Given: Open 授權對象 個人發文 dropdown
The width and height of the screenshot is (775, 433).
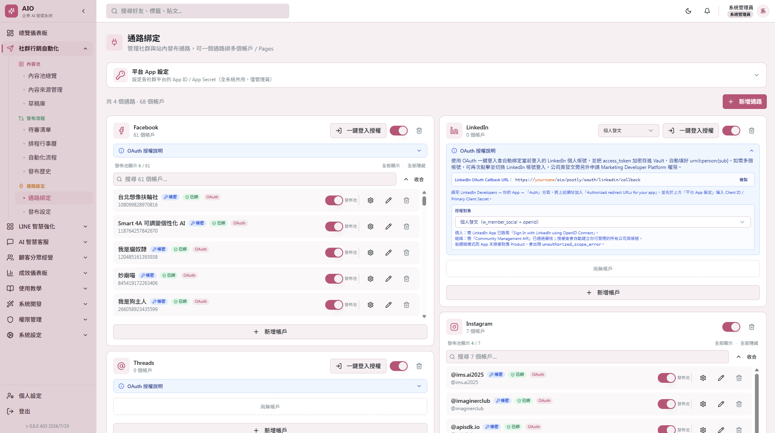Looking at the screenshot, I should [603, 222].
